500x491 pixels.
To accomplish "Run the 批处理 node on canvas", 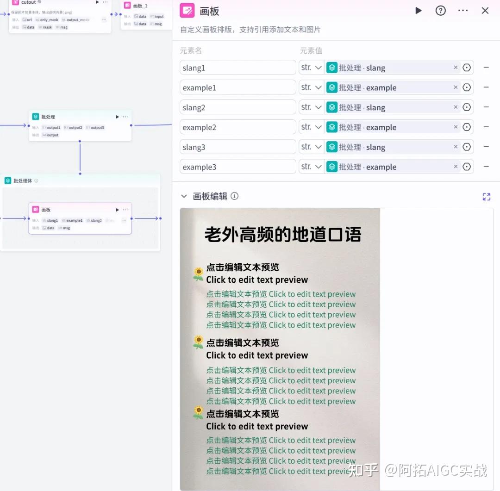I will [117, 117].
